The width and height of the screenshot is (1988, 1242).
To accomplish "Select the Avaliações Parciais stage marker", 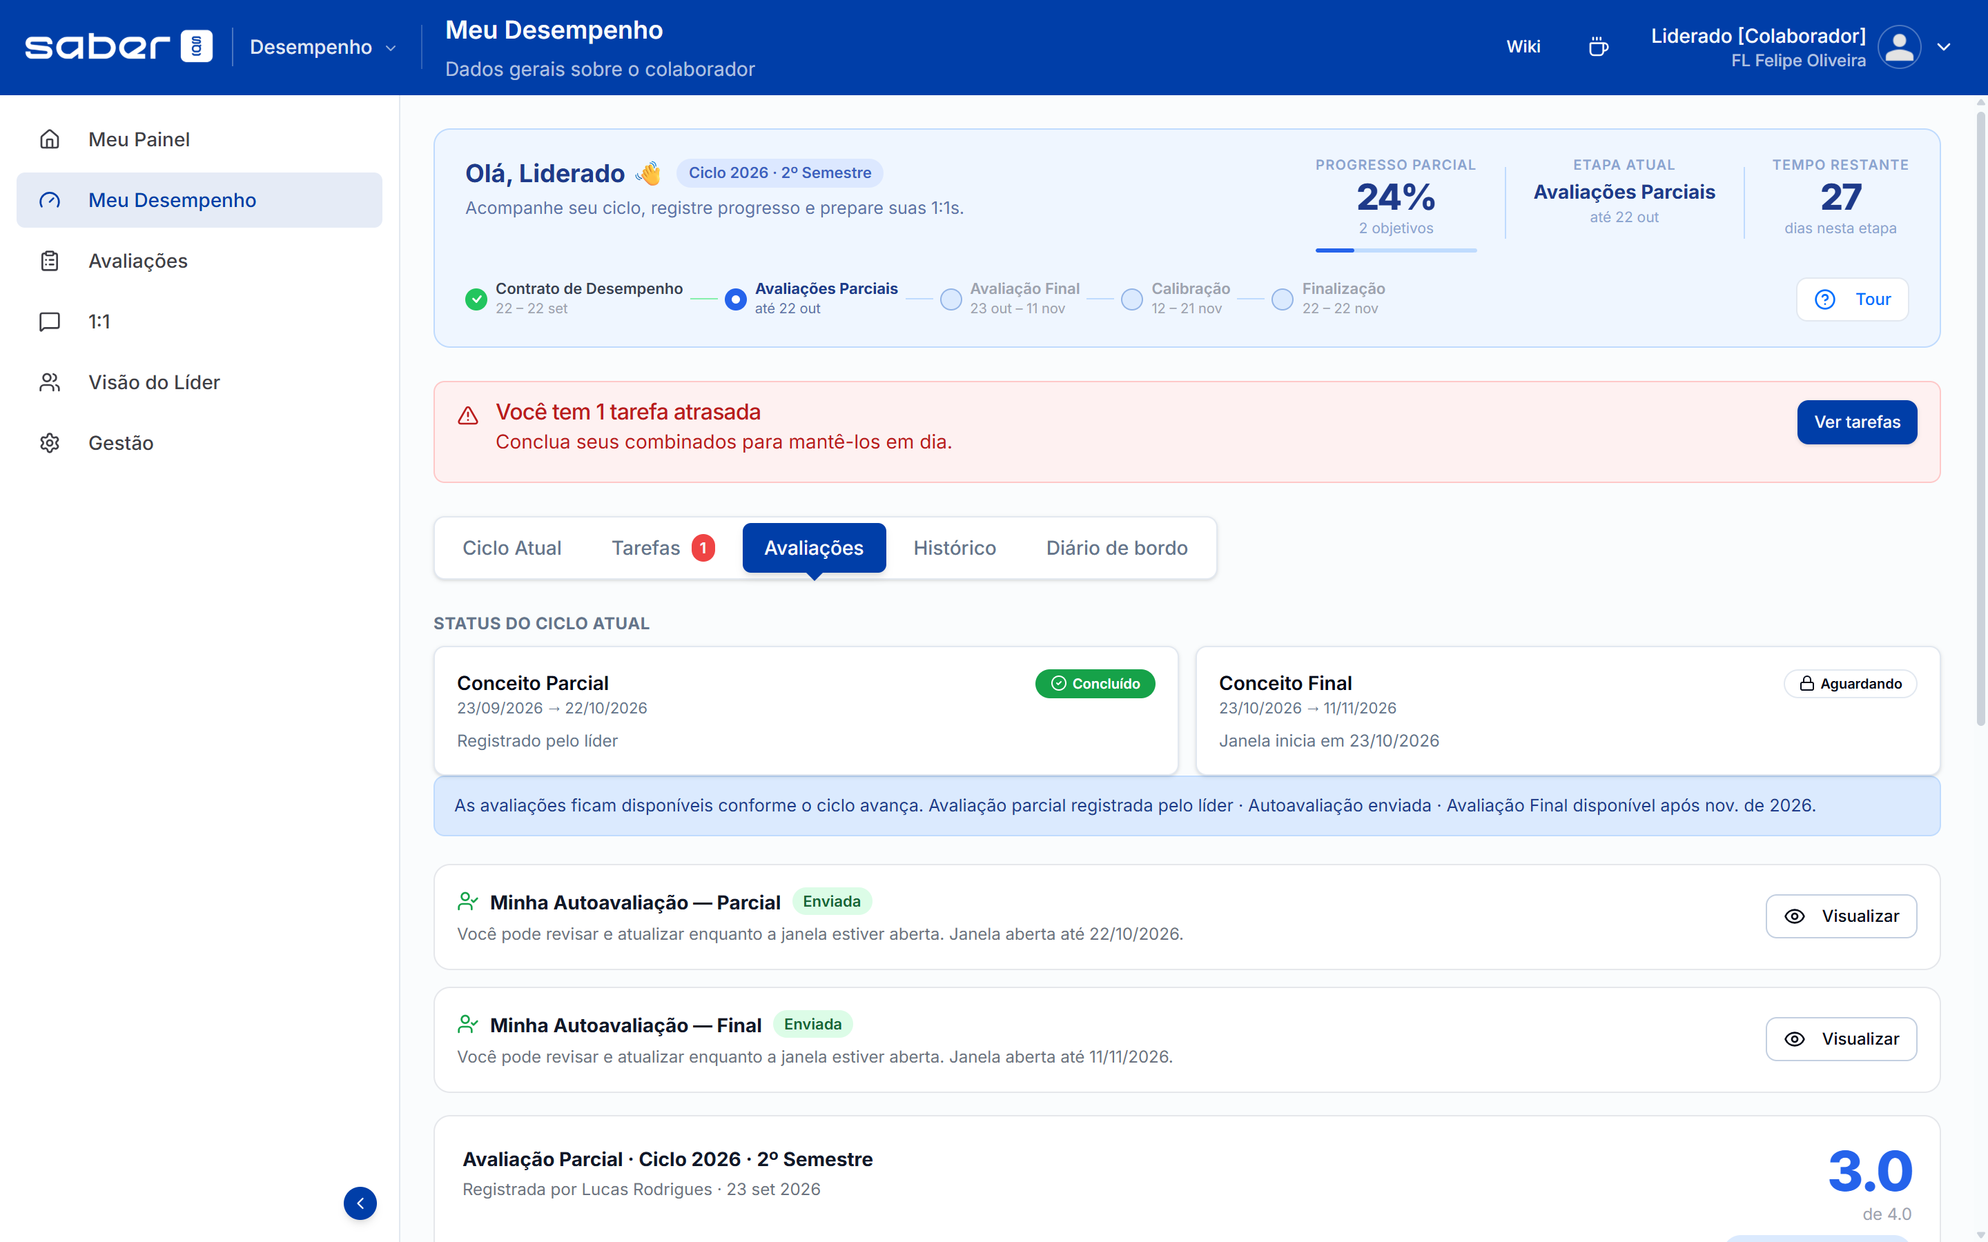I will coord(736,299).
